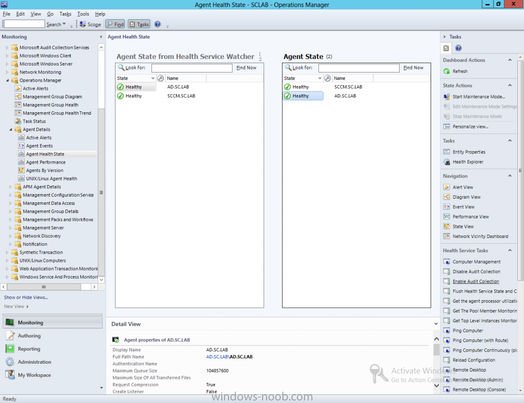Open the Go menu
The width and height of the screenshot is (524, 403).
pos(50,14)
